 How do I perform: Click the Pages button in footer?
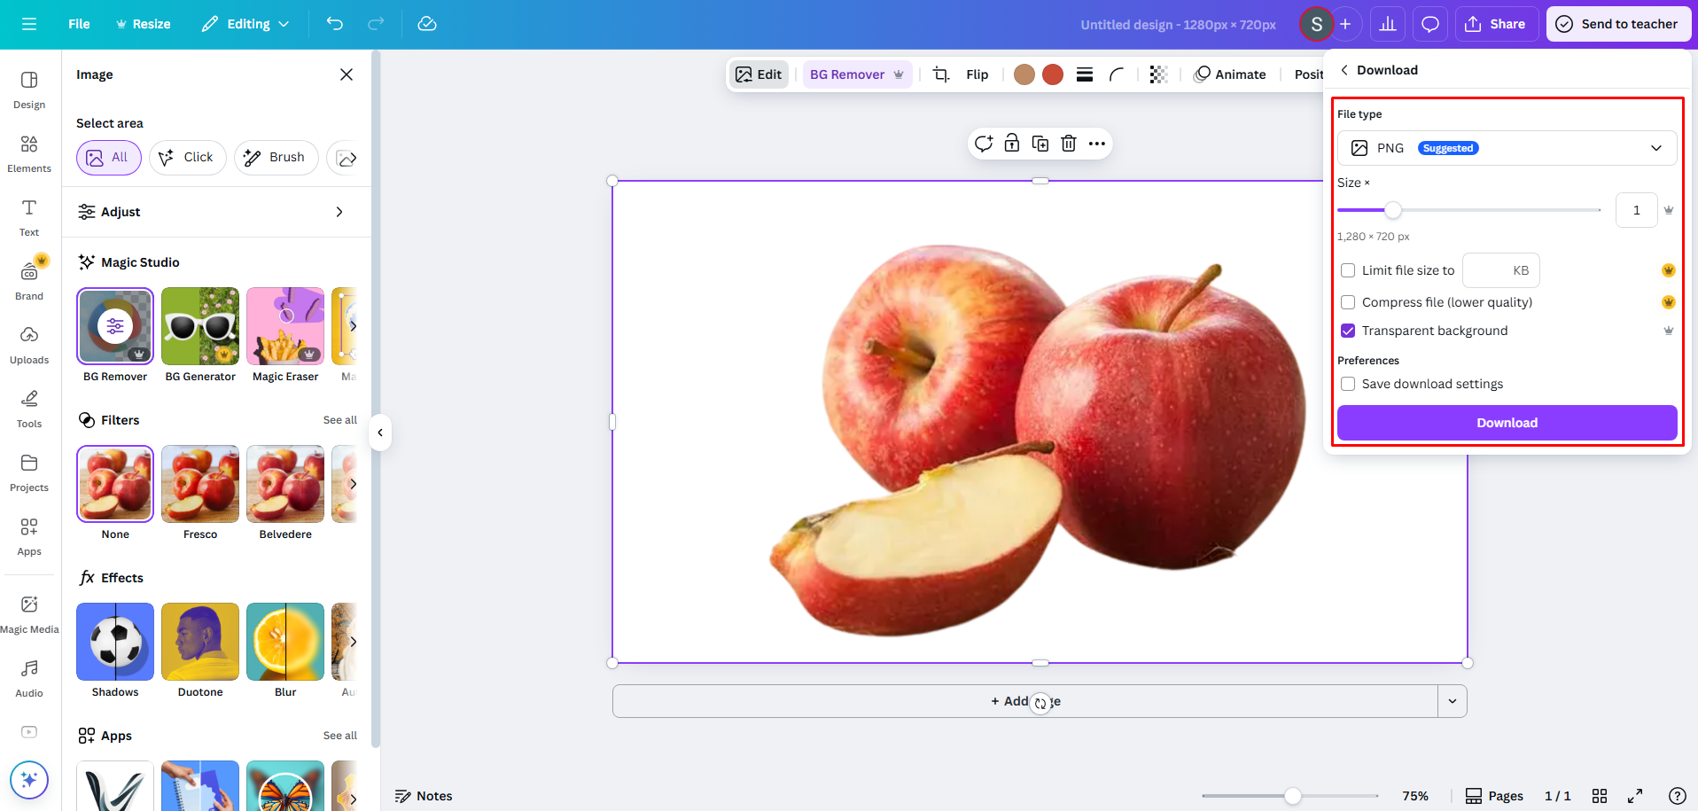point(1494,796)
